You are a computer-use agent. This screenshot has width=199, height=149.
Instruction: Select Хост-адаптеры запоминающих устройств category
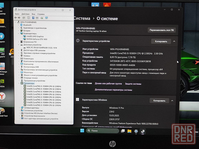tap(41, 119)
